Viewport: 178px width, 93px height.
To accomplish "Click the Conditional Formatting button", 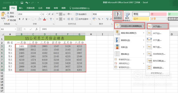I will pos(118,16).
